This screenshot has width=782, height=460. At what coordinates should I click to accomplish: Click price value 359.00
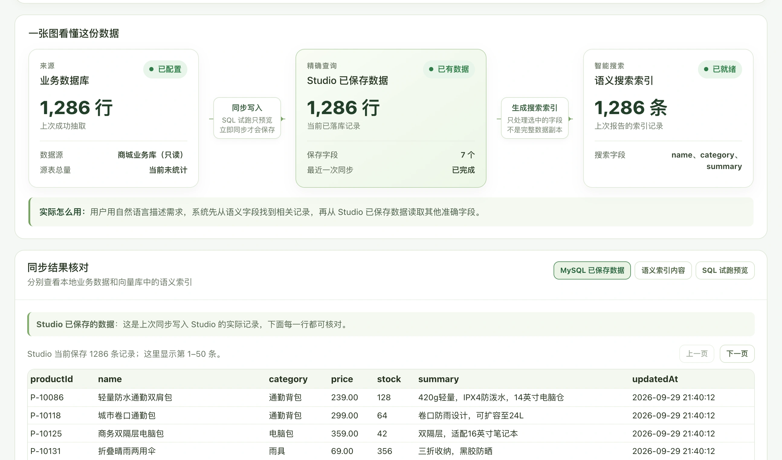click(344, 433)
